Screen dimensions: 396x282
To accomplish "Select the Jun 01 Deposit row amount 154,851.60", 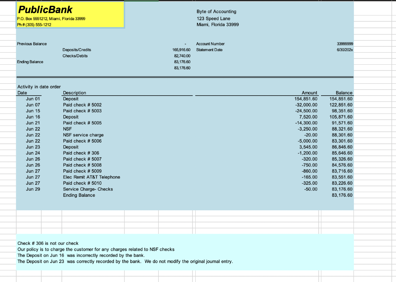I will click(x=306, y=99).
